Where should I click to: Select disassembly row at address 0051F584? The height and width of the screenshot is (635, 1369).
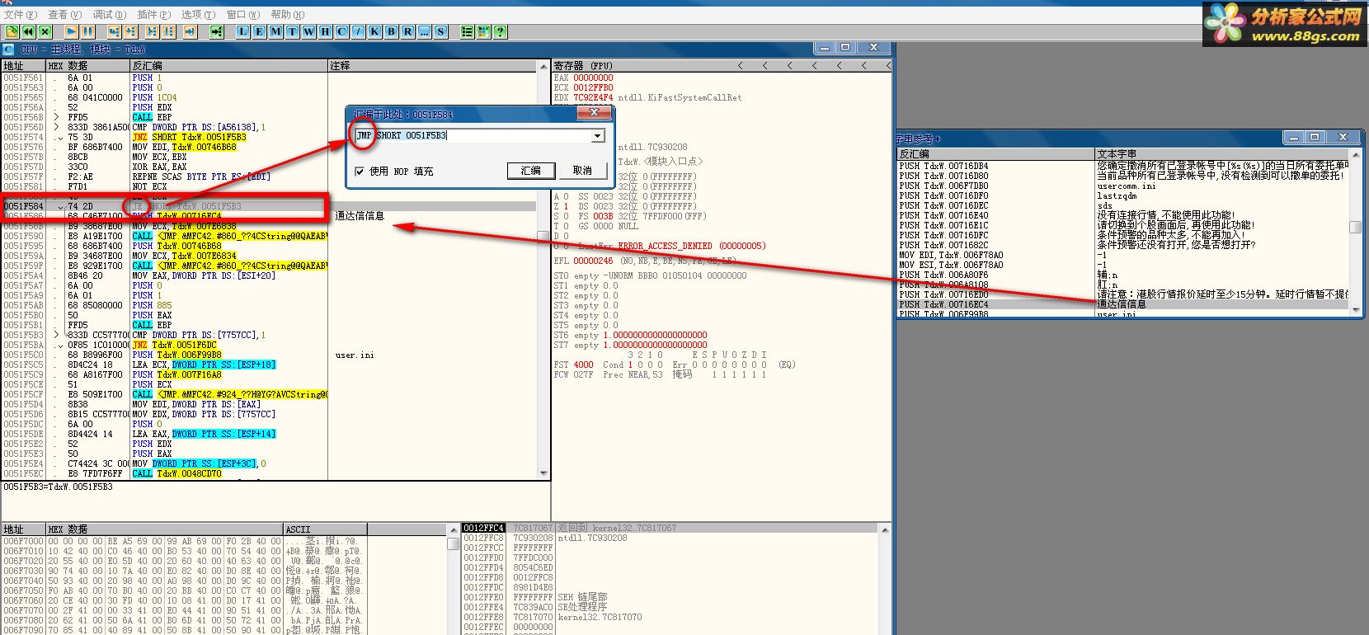269,206
